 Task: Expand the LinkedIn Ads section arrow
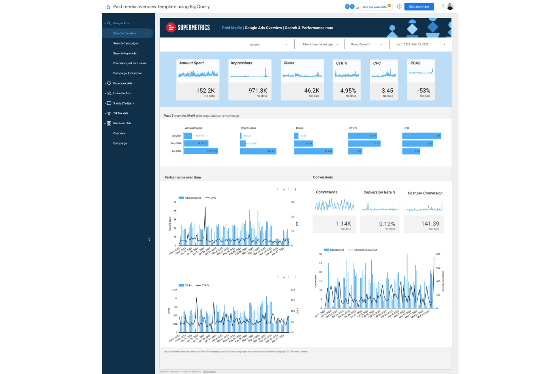[x=105, y=93]
